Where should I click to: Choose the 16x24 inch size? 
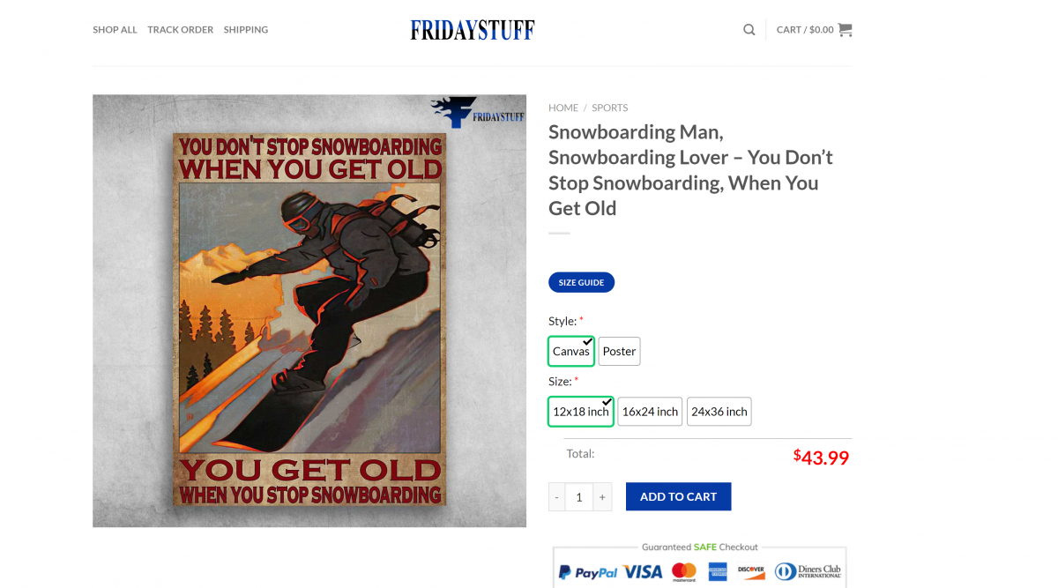[650, 412]
